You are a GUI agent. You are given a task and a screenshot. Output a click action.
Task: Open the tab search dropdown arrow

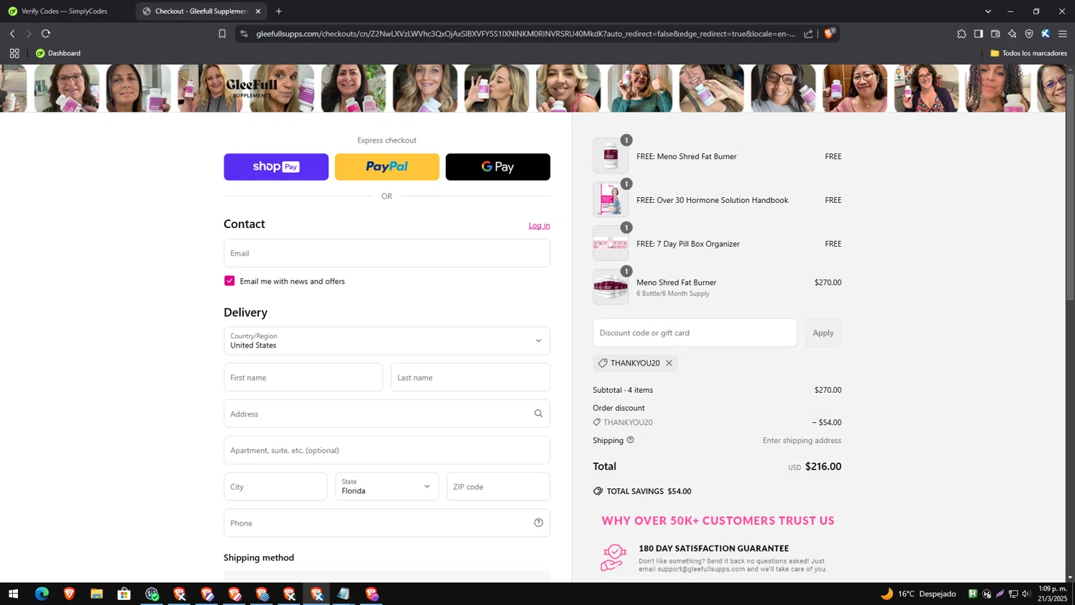[x=988, y=11]
